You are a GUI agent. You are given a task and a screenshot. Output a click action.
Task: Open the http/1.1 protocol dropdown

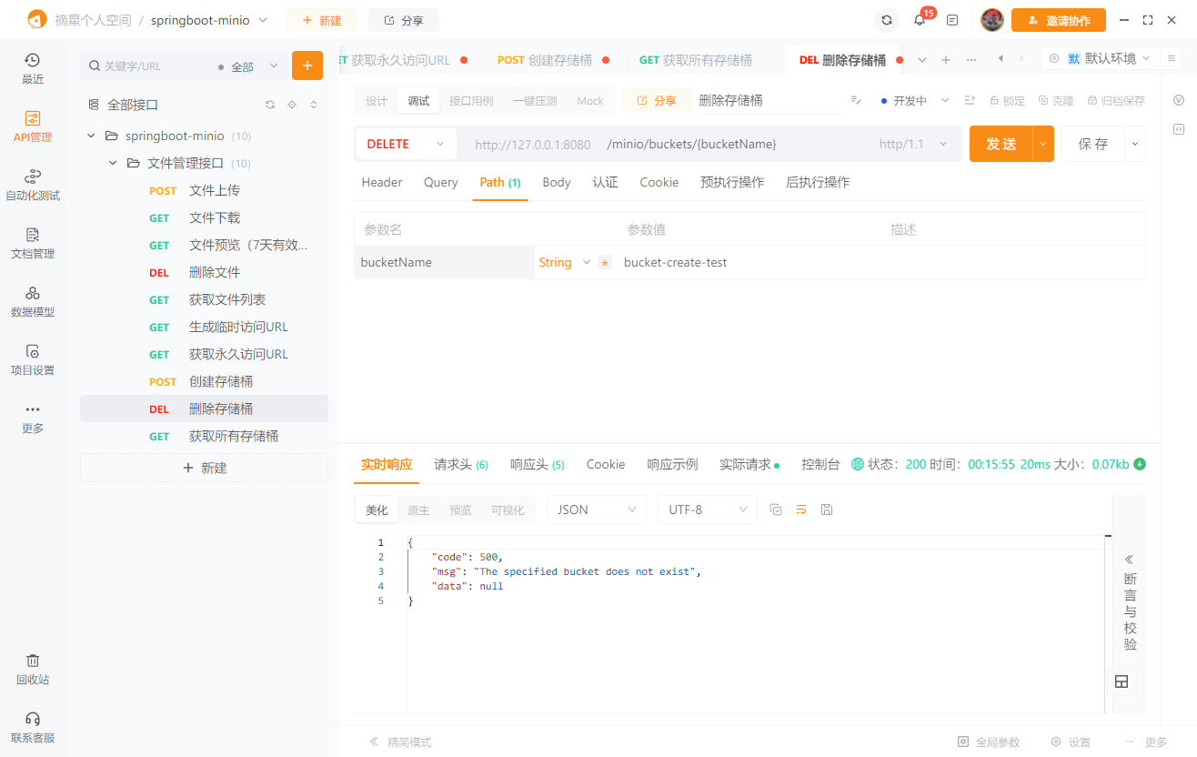(x=914, y=144)
